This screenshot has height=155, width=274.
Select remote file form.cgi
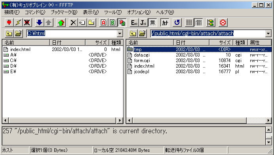pyautogui.click(x=142, y=60)
